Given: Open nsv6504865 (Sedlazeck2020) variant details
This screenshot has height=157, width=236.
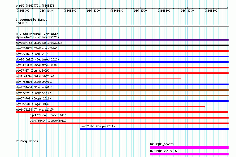Looking at the screenshot, I should tap(37, 48).
